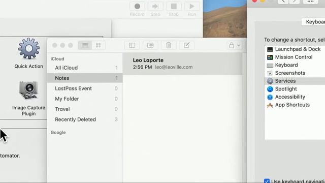Screen dimensions: 325x183
Task: Click the Google account header
Action: tap(58, 133)
